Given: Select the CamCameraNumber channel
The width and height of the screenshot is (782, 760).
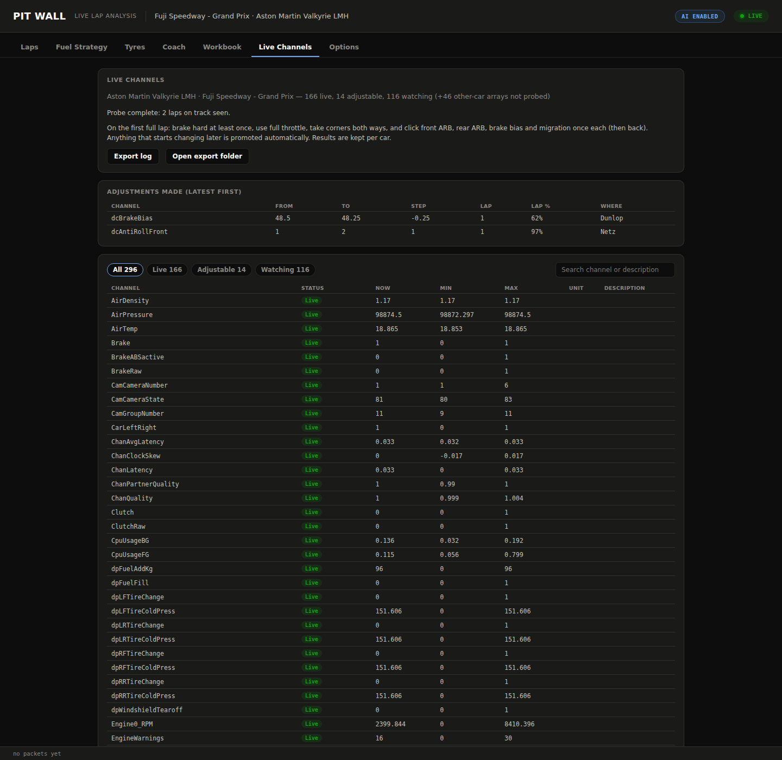Looking at the screenshot, I should (140, 385).
